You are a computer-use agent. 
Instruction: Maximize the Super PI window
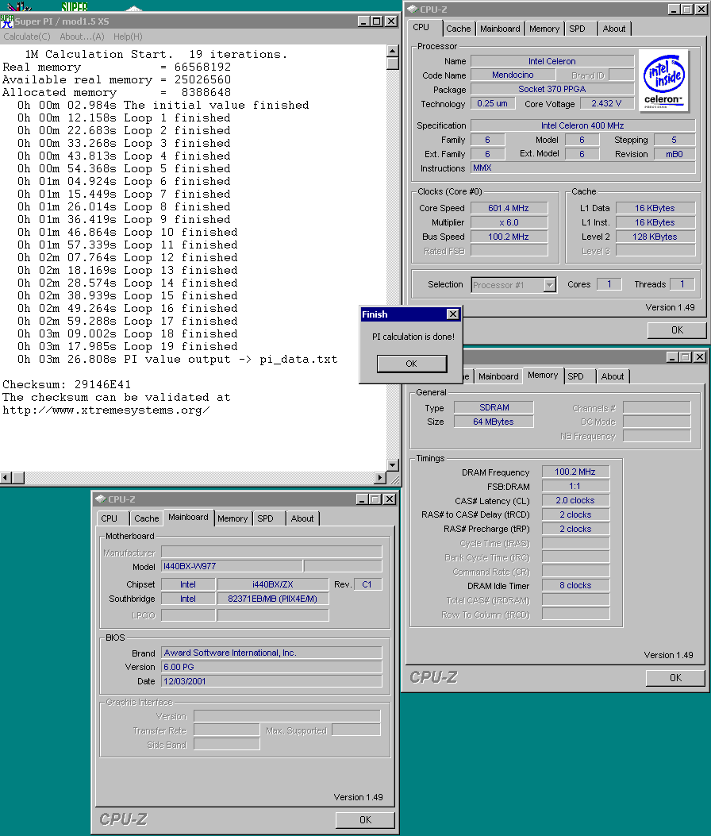376,21
